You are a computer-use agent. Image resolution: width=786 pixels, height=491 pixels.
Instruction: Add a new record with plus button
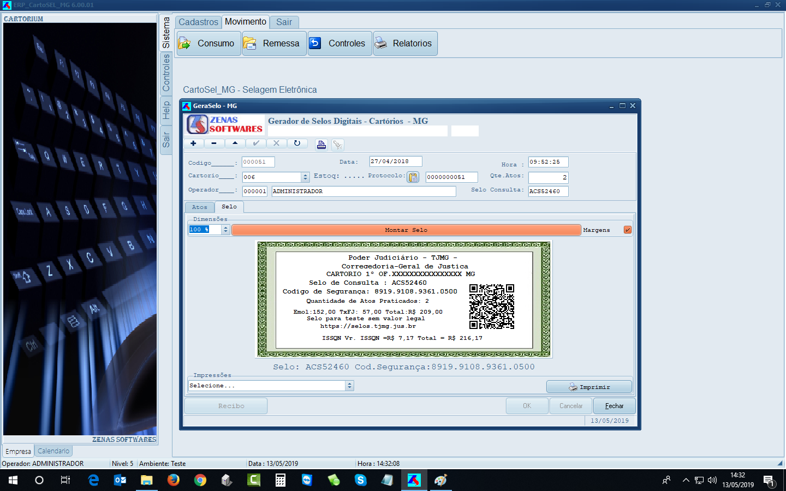[x=193, y=143]
